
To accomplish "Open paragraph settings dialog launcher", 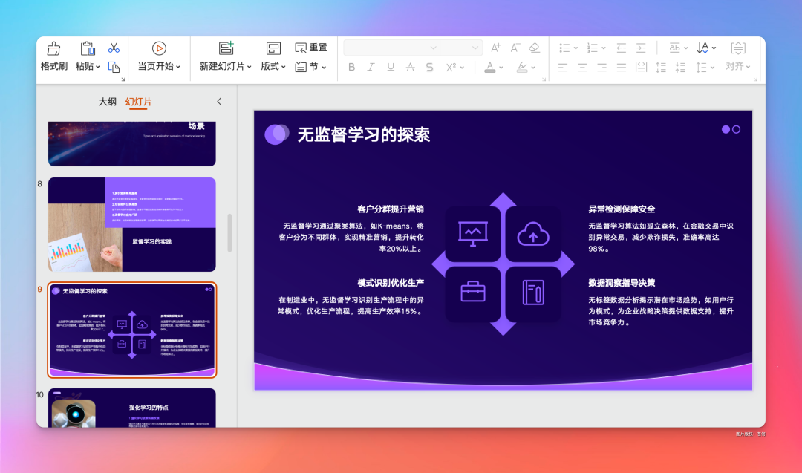I will pos(755,79).
